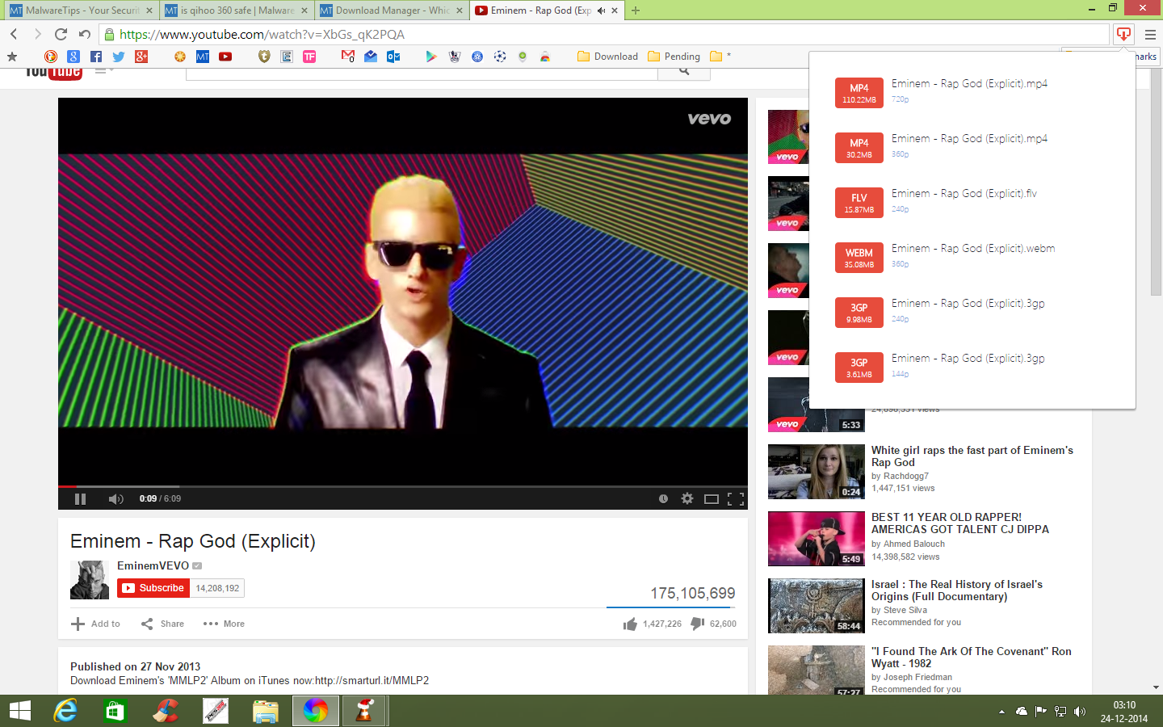Dislike the video with thumbs down
Image resolution: width=1163 pixels, height=727 pixels.
click(698, 624)
